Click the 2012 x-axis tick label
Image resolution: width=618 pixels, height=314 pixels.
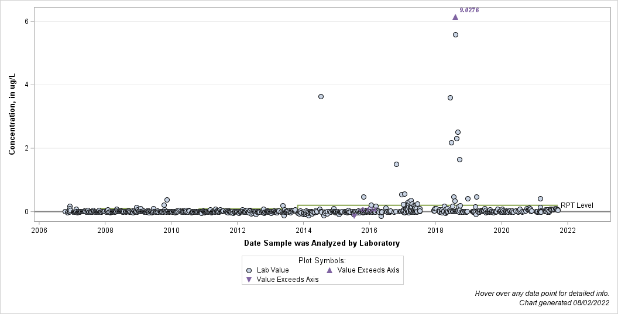click(237, 231)
